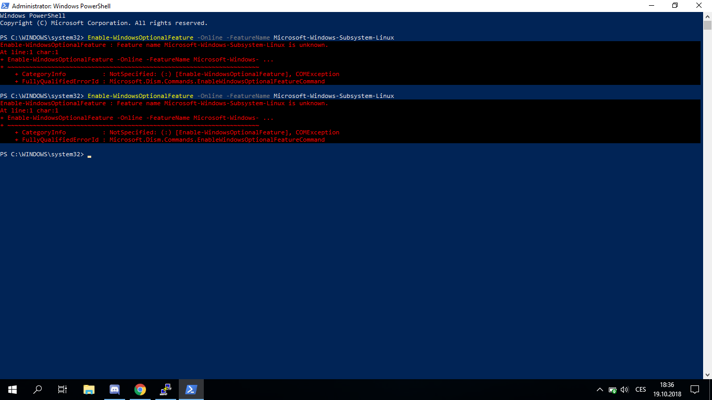
Task: Open the volume control tray icon
Action: point(624,390)
